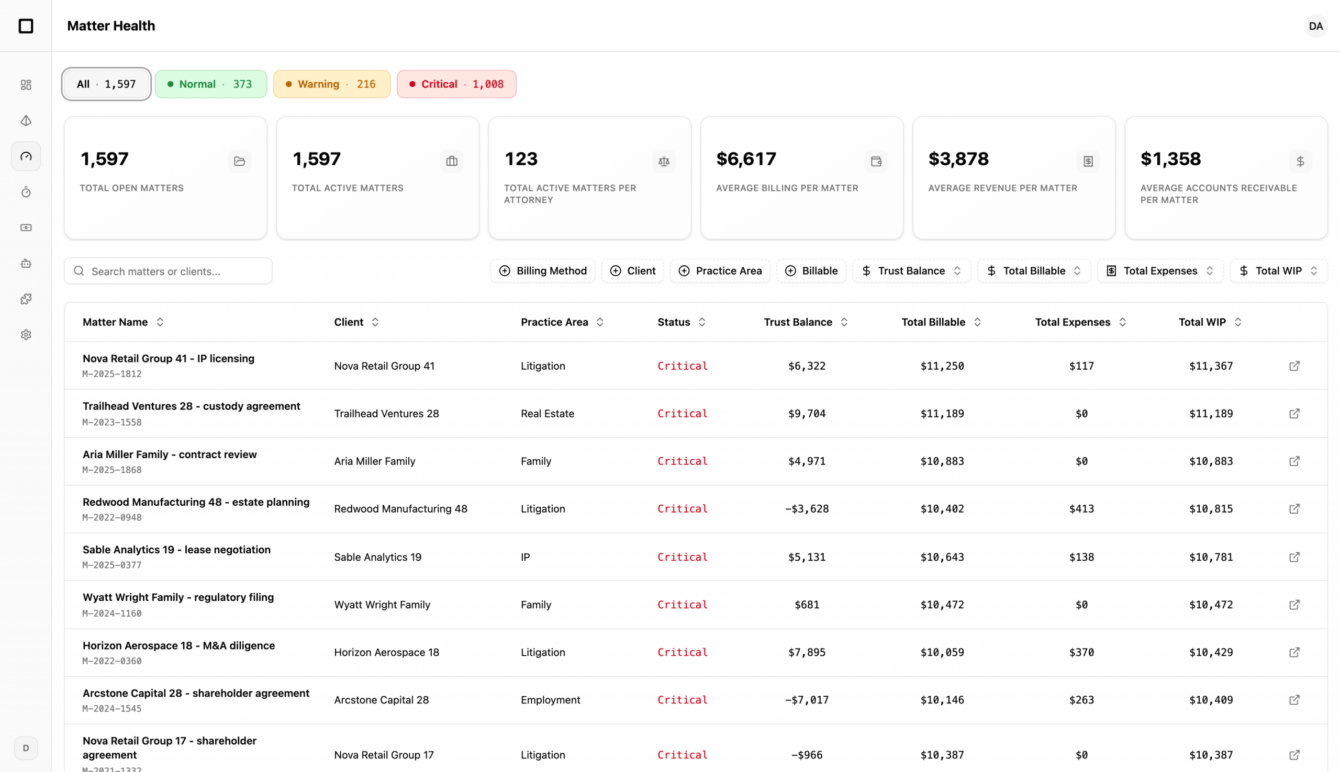Sort table by Practice Area column header

562,322
